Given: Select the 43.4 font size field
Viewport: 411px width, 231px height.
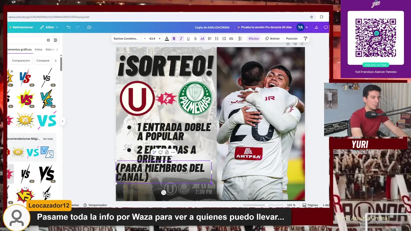Looking at the screenshot, I should coord(152,38).
